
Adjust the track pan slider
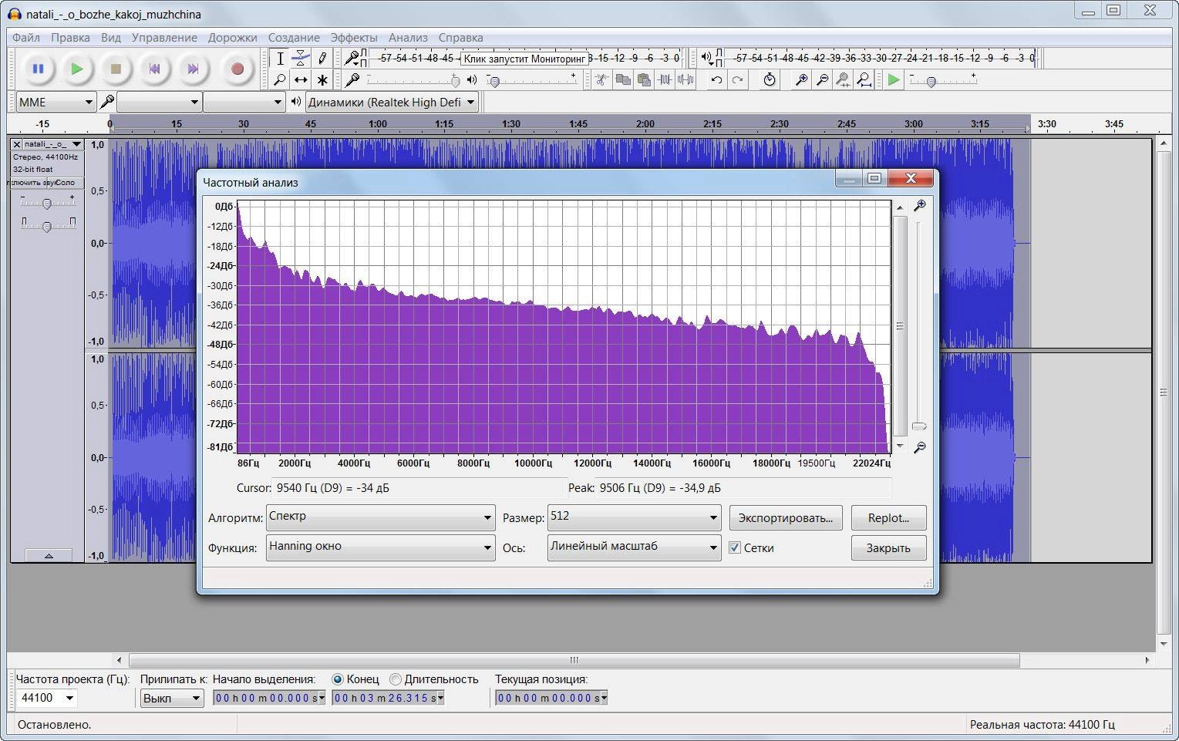(x=47, y=225)
